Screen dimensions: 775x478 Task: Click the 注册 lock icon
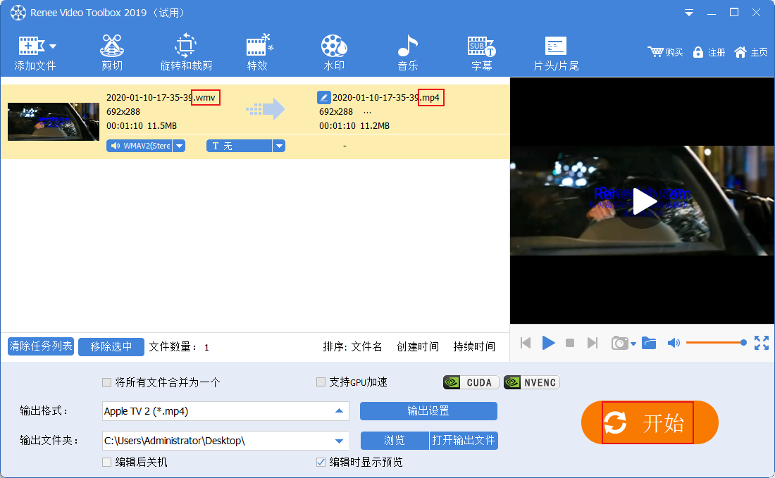pos(698,52)
